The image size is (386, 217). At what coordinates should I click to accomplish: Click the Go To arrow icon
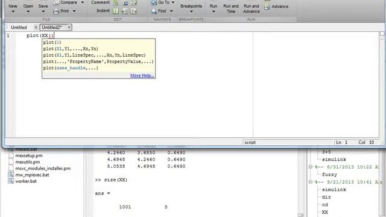tap(154, 2)
